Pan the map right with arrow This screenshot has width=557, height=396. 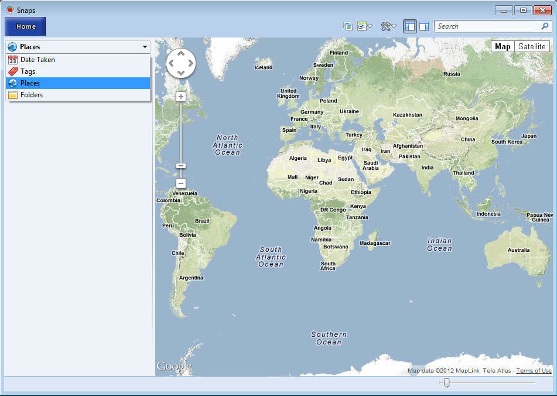[x=190, y=63]
